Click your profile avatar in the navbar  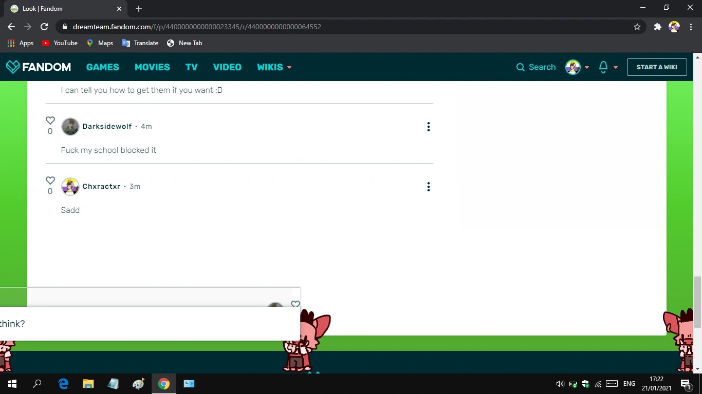(572, 67)
